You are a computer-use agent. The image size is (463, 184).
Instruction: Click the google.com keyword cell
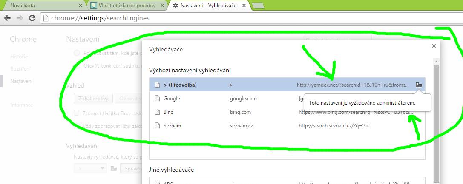[243, 99]
